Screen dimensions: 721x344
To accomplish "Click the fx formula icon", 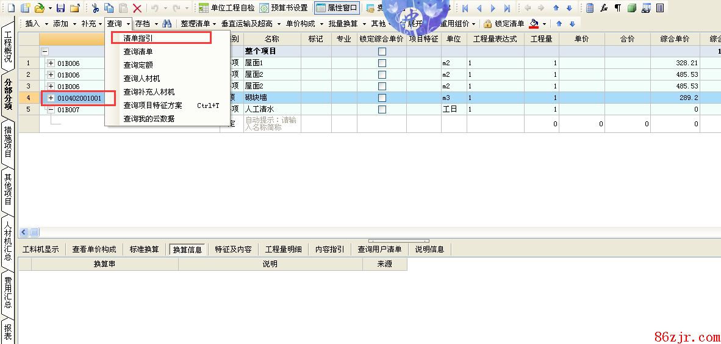I will [604, 8].
